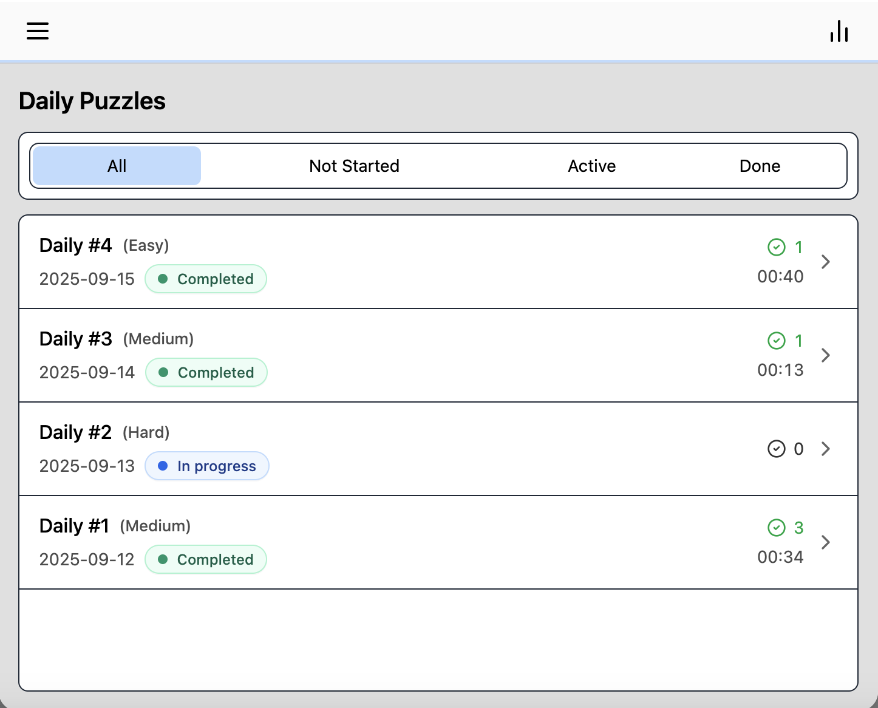The width and height of the screenshot is (878, 708).
Task: Click the green checkmark icon on Daily #3
Action: pos(777,341)
